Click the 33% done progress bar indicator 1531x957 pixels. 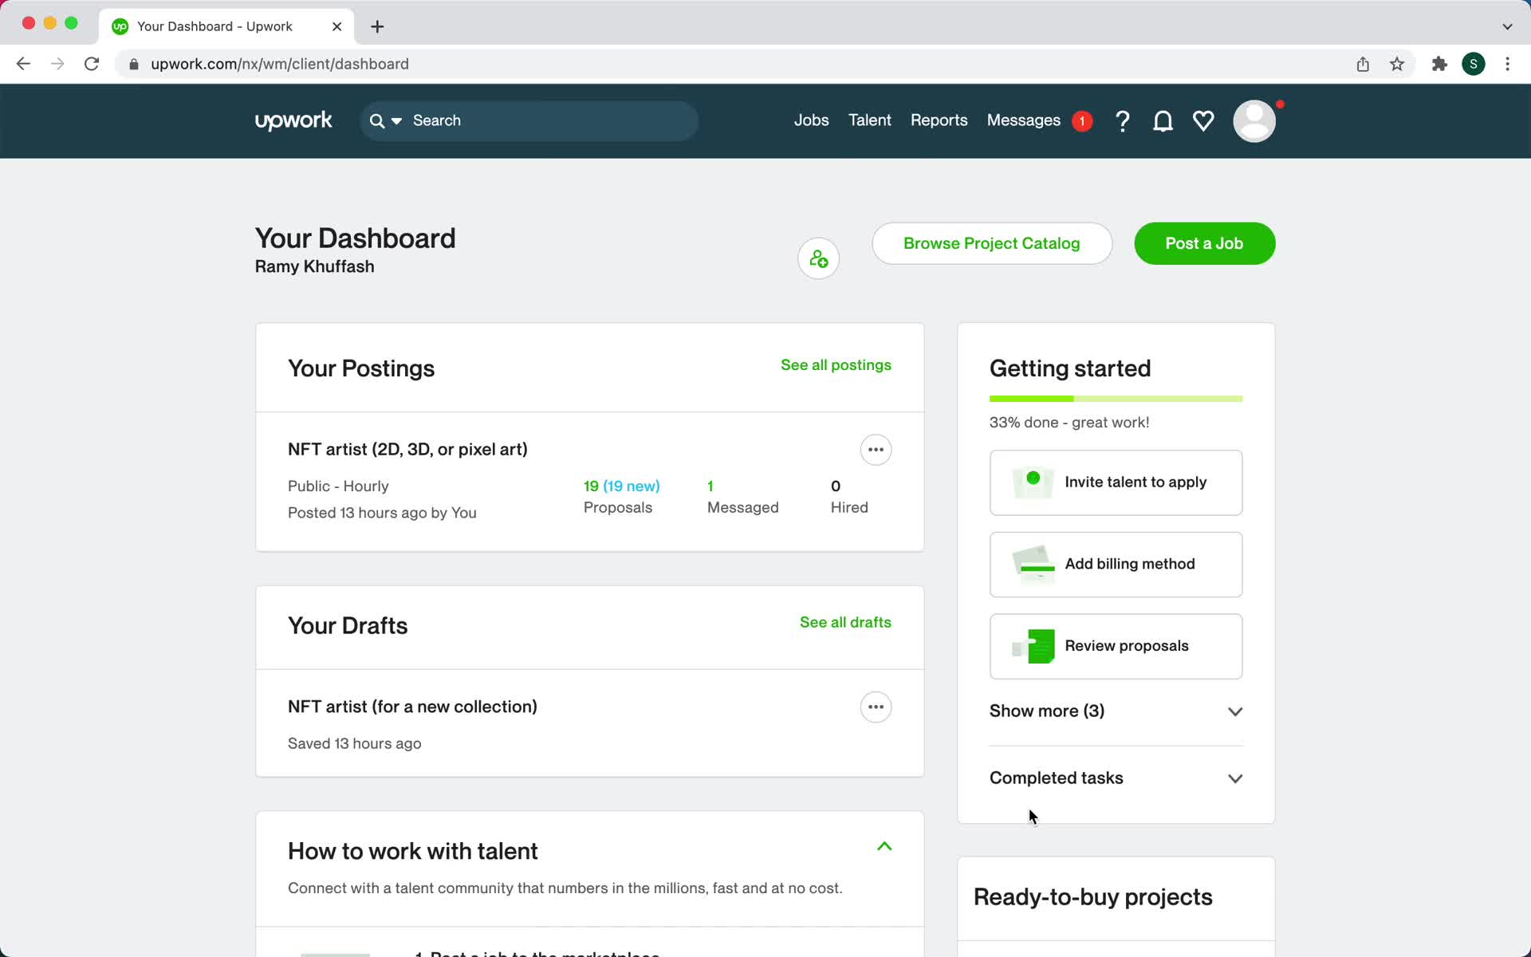[x=1116, y=399]
